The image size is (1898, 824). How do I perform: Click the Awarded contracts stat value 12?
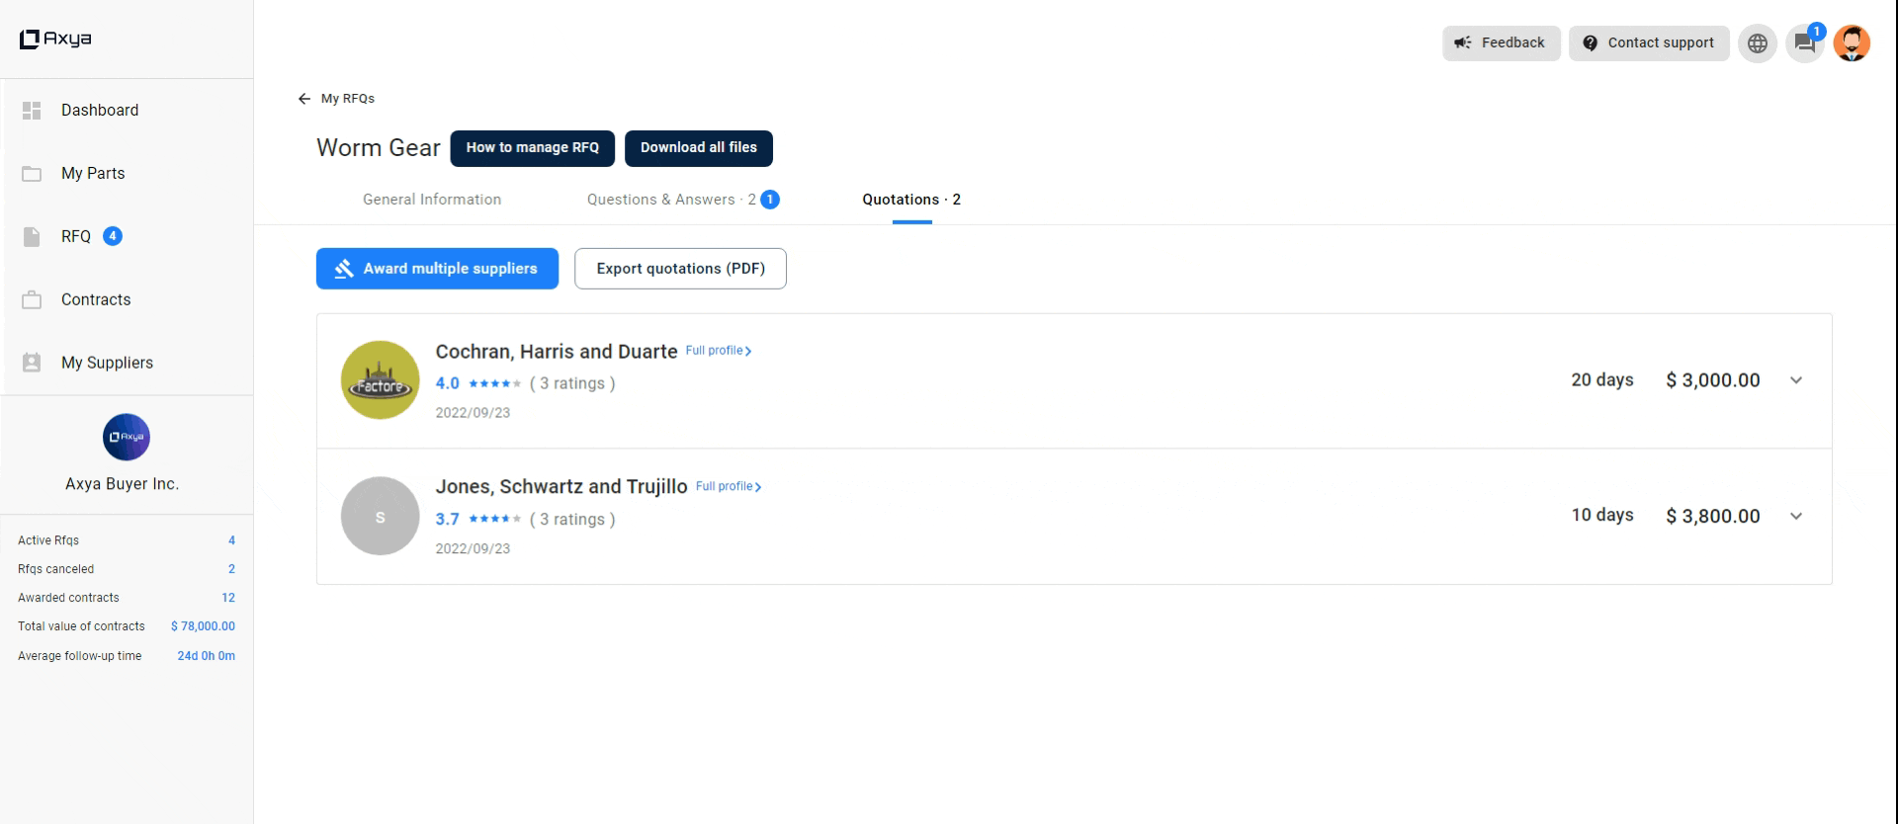coord(228,598)
